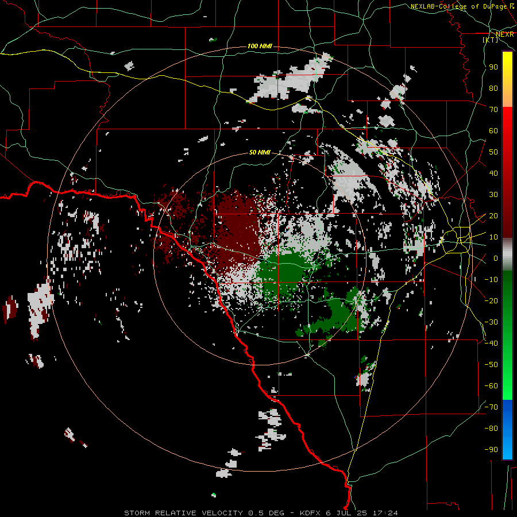Select the "-90" value on velocity scale

point(491,449)
